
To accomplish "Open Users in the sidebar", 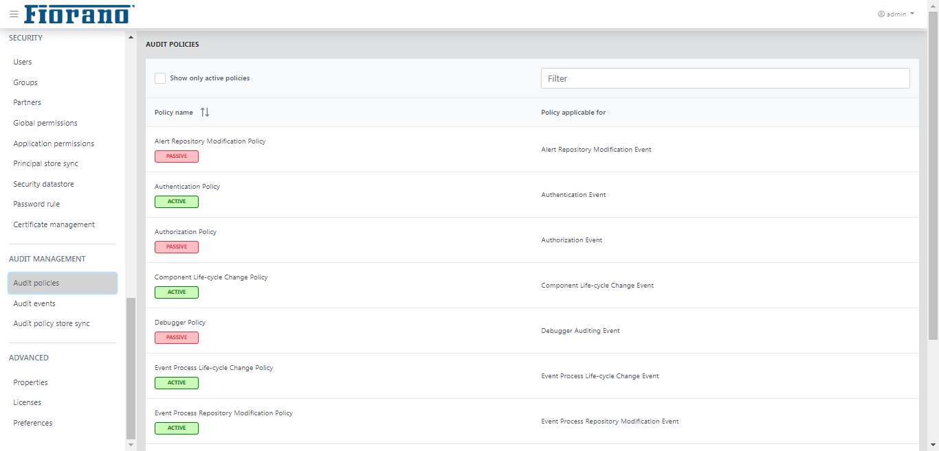I will coord(23,62).
